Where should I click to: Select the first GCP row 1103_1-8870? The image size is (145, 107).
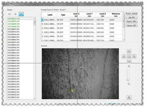82,20
